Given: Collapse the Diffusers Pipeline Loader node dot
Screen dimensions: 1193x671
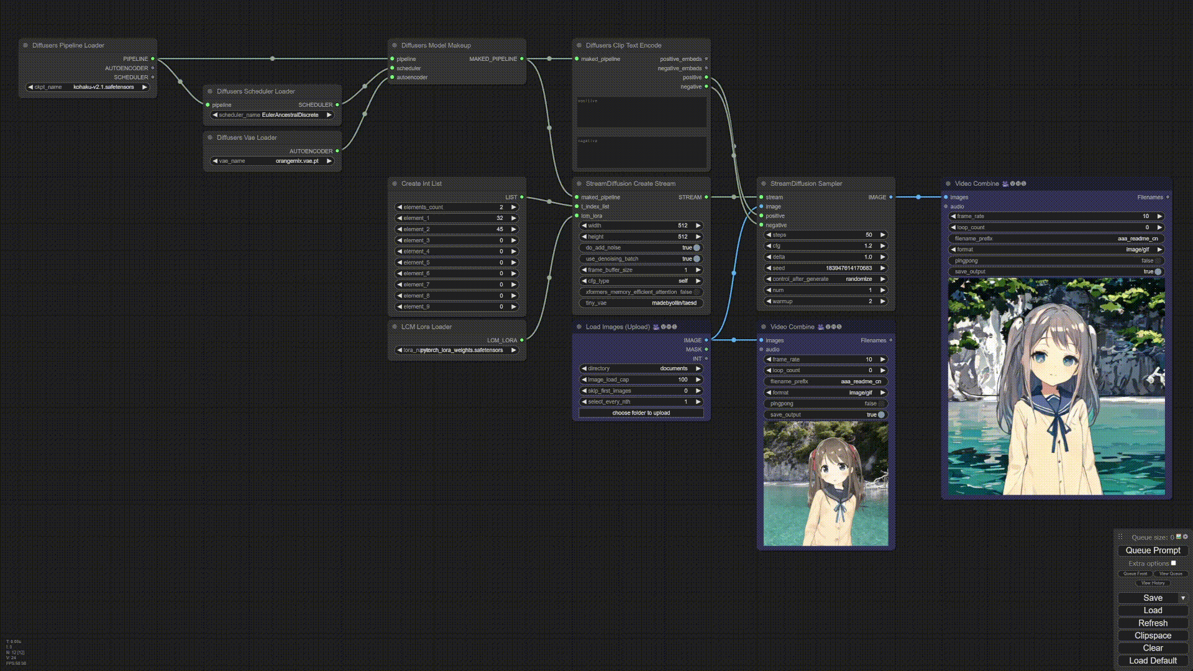Looking at the screenshot, I should (25, 45).
